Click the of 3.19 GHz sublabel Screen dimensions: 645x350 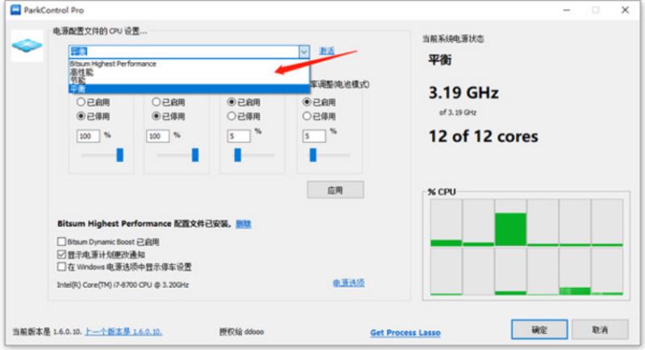[x=458, y=112]
